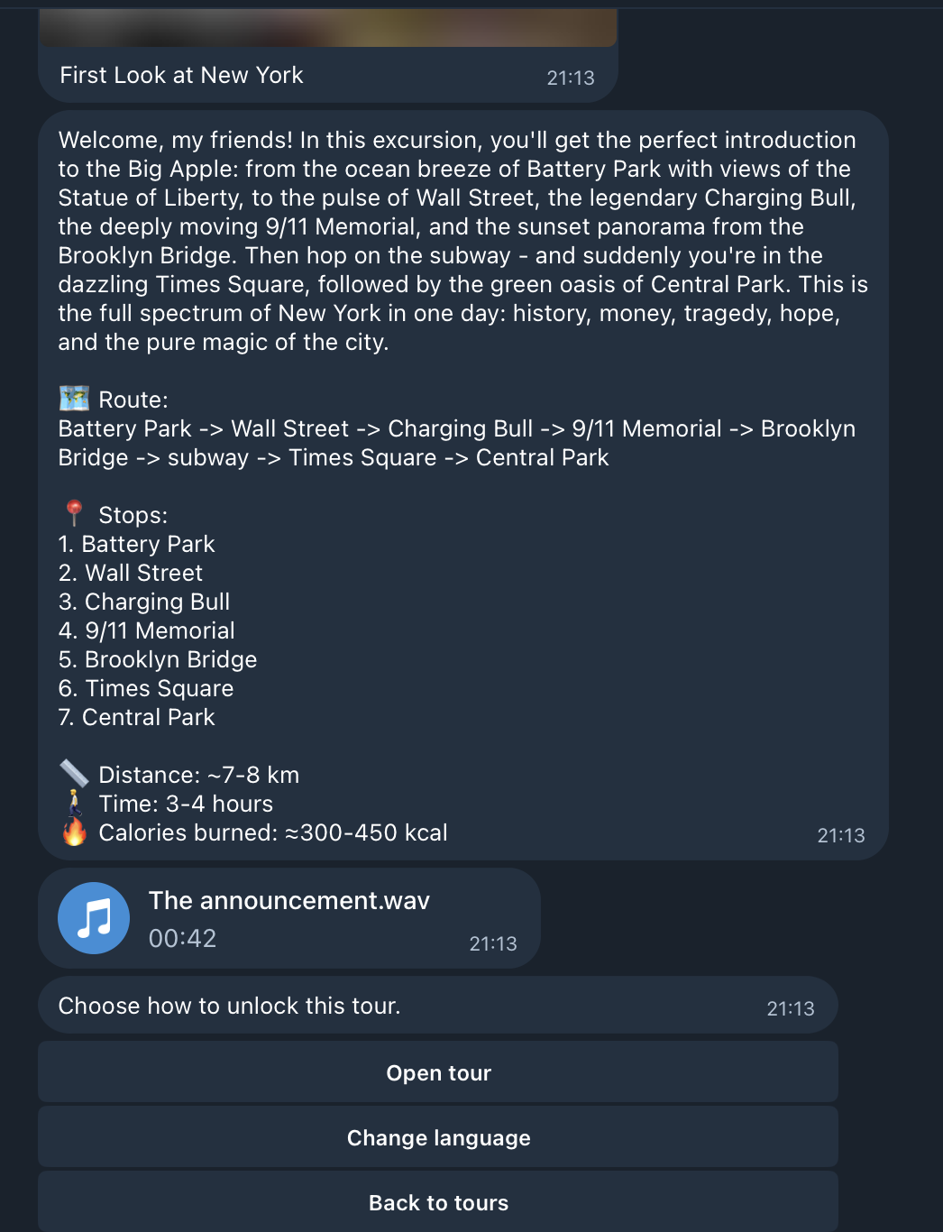
Task: Click the map emoji beside Route
Action: point(74,399)
